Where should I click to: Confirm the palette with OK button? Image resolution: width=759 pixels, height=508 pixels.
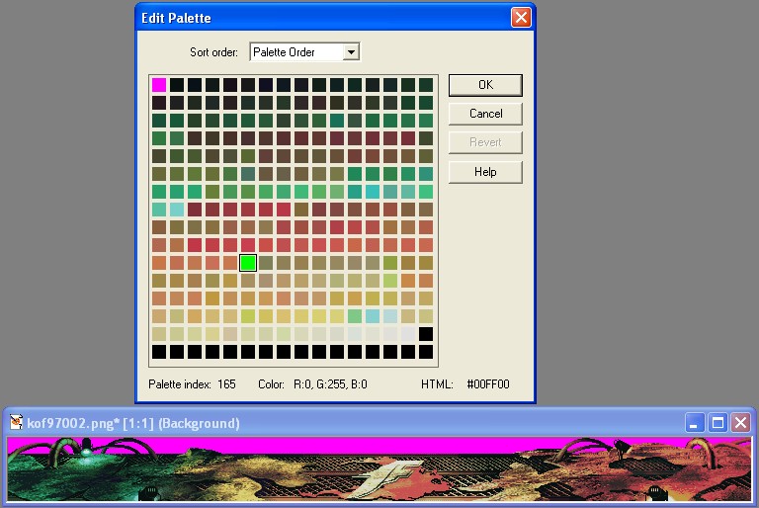point(485,85)
